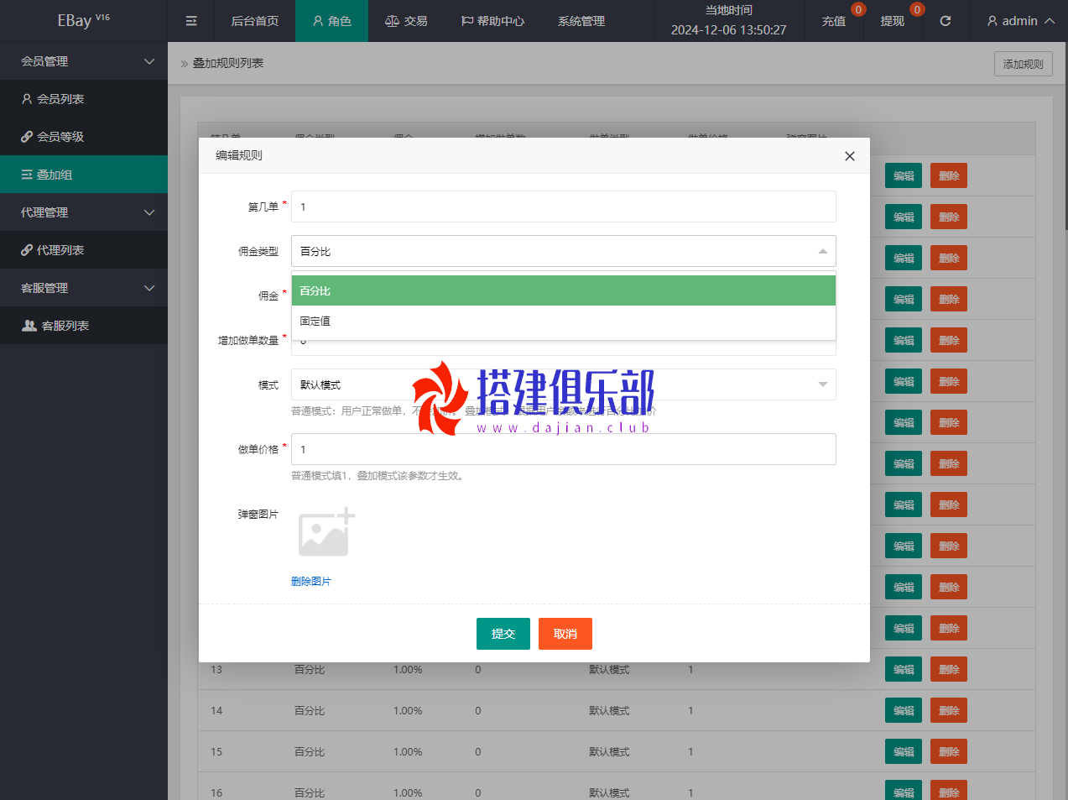Click the 1.00% cell in row 14

(x=408, y=711)
